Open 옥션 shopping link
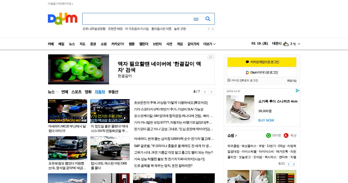 point(290,135)
